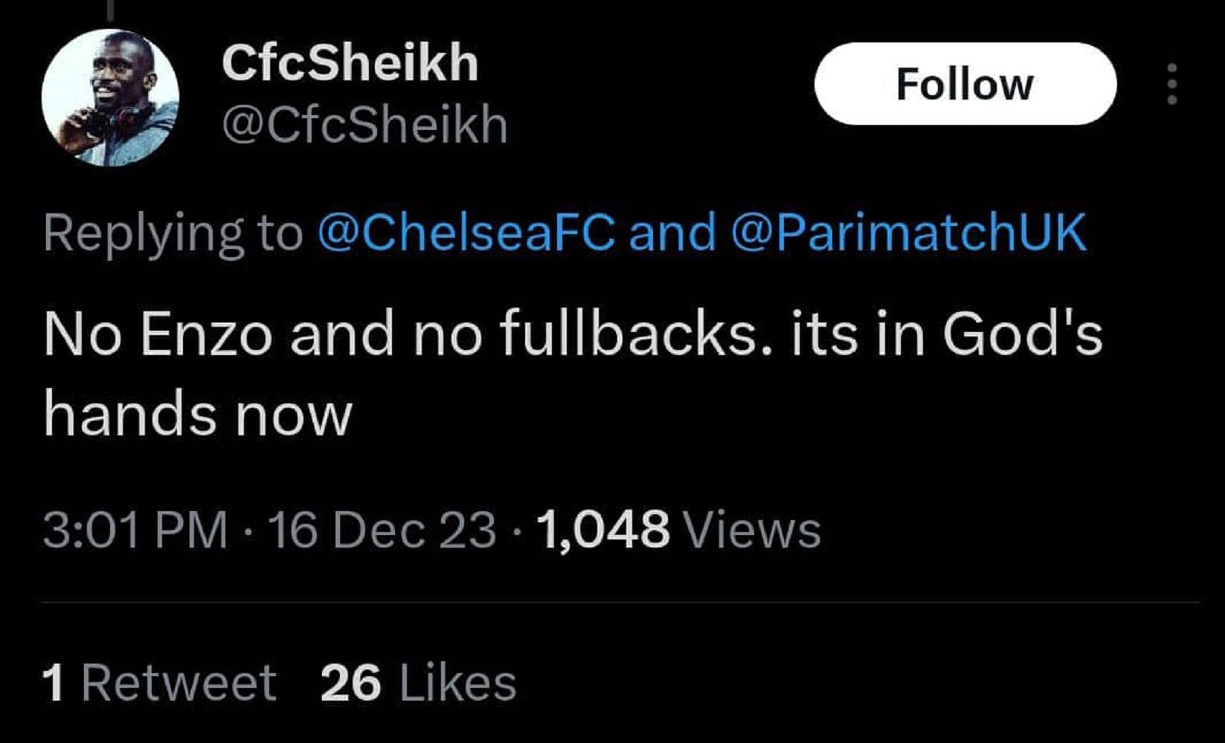Follow the CfcSheikh account
The image size is (1225, 743).
[x=965, y=84]
